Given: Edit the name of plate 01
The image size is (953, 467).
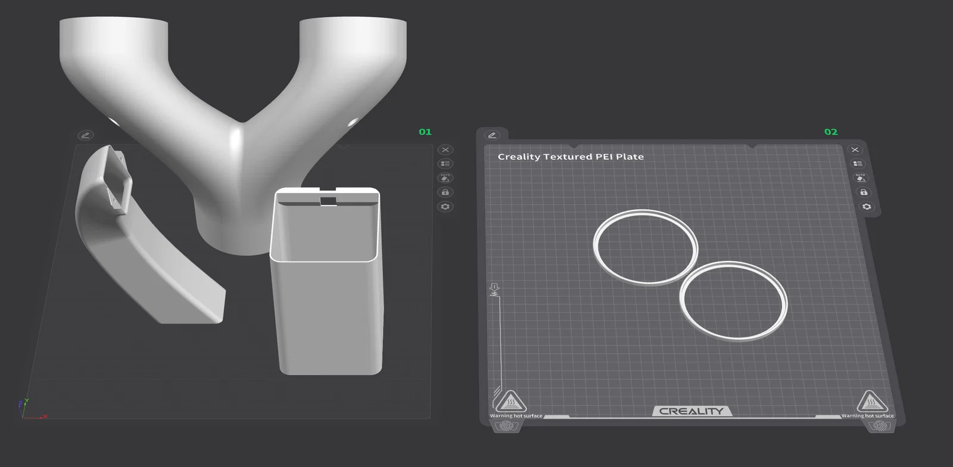Looking at the screenshot, I should pyautogui.click(x=85, y=135).
